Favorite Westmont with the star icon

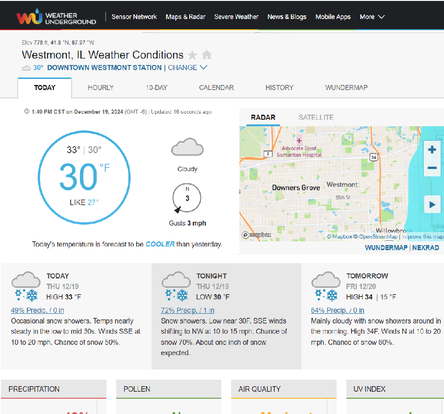[192, 55]
